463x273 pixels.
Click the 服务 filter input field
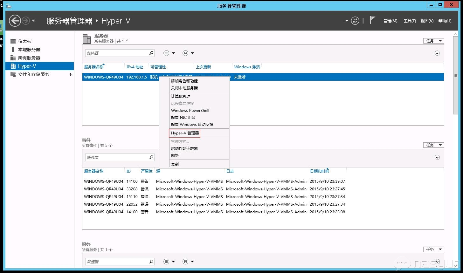[116, 262]
